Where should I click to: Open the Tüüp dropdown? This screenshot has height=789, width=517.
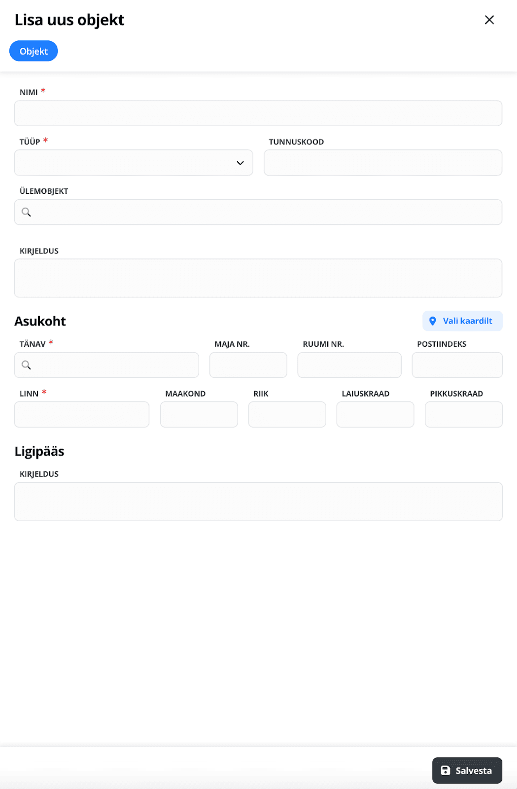click(134, 163)
